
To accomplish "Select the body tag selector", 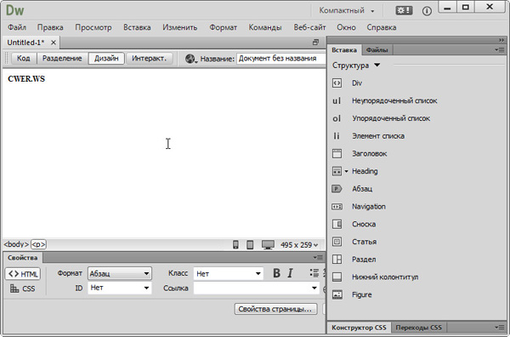I will [16, 244].
